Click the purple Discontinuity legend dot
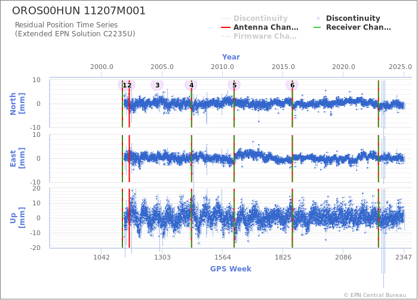Screen dimensions: 418x300 pos(318,18)
